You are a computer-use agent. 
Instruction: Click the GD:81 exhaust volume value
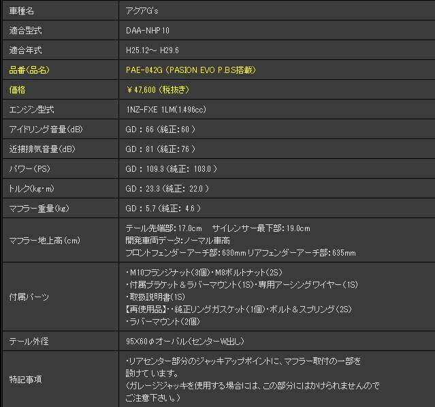[161, 149]
